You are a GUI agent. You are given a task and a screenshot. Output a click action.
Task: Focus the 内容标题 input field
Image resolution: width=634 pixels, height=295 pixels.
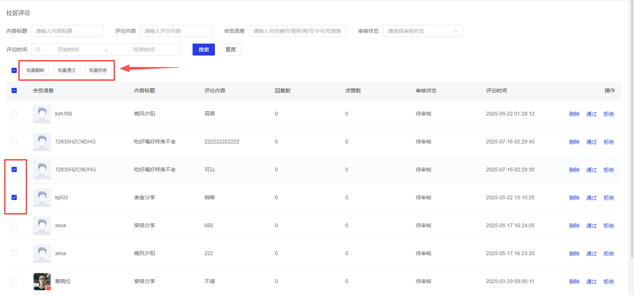coord(67,31)
